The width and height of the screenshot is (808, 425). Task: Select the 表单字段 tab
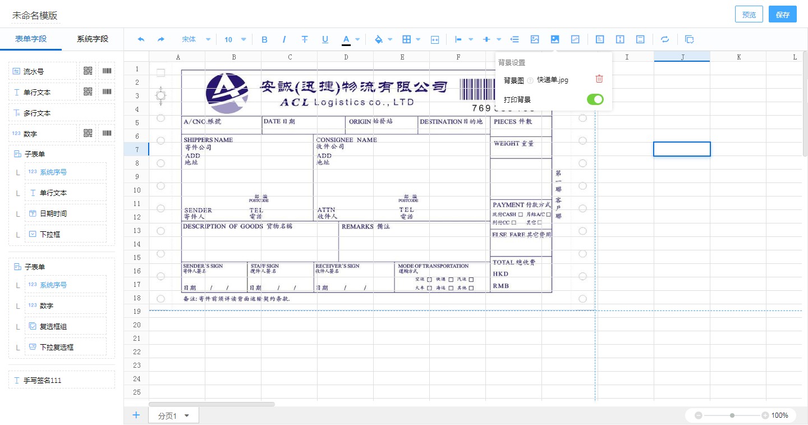pyautogui.click(x=31, y=39)
